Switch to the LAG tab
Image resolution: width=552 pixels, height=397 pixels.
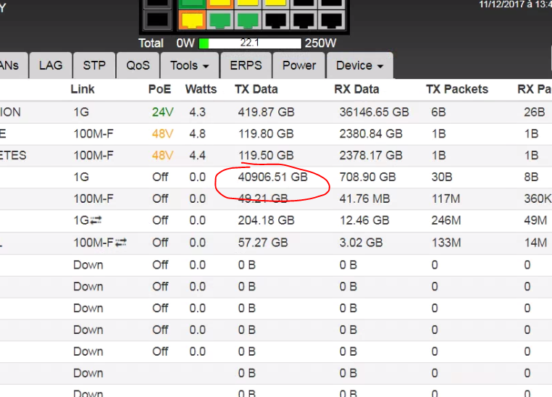point(51,65)
